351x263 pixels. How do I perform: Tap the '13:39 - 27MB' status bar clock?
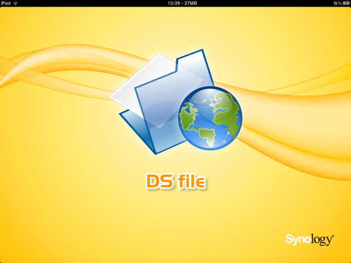182,3
